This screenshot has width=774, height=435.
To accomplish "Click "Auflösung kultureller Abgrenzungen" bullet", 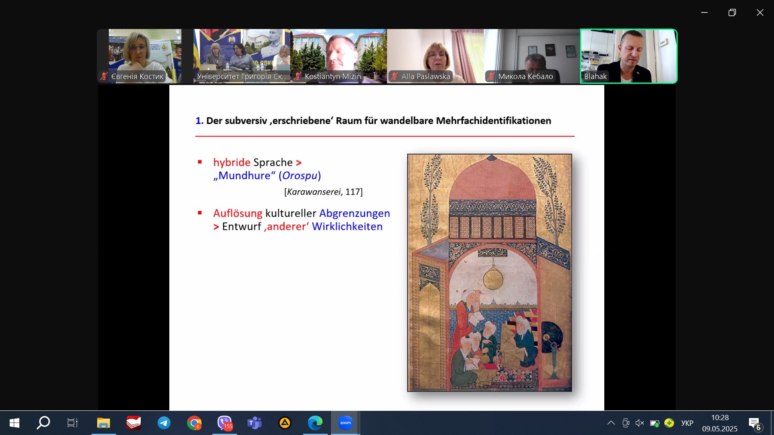I will (x=302, y=213).
